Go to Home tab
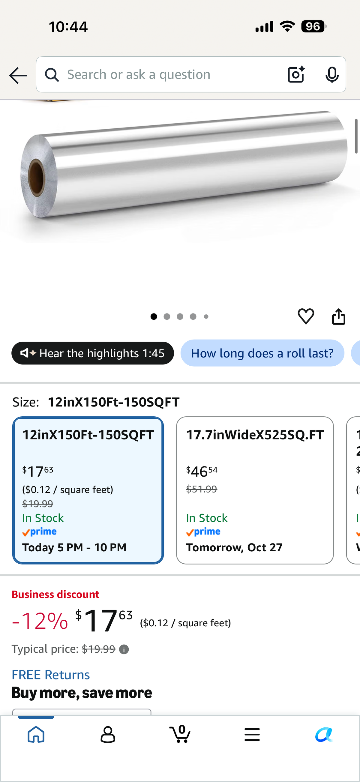The height and width of the screenshot is (782, 360). point(36,734)
